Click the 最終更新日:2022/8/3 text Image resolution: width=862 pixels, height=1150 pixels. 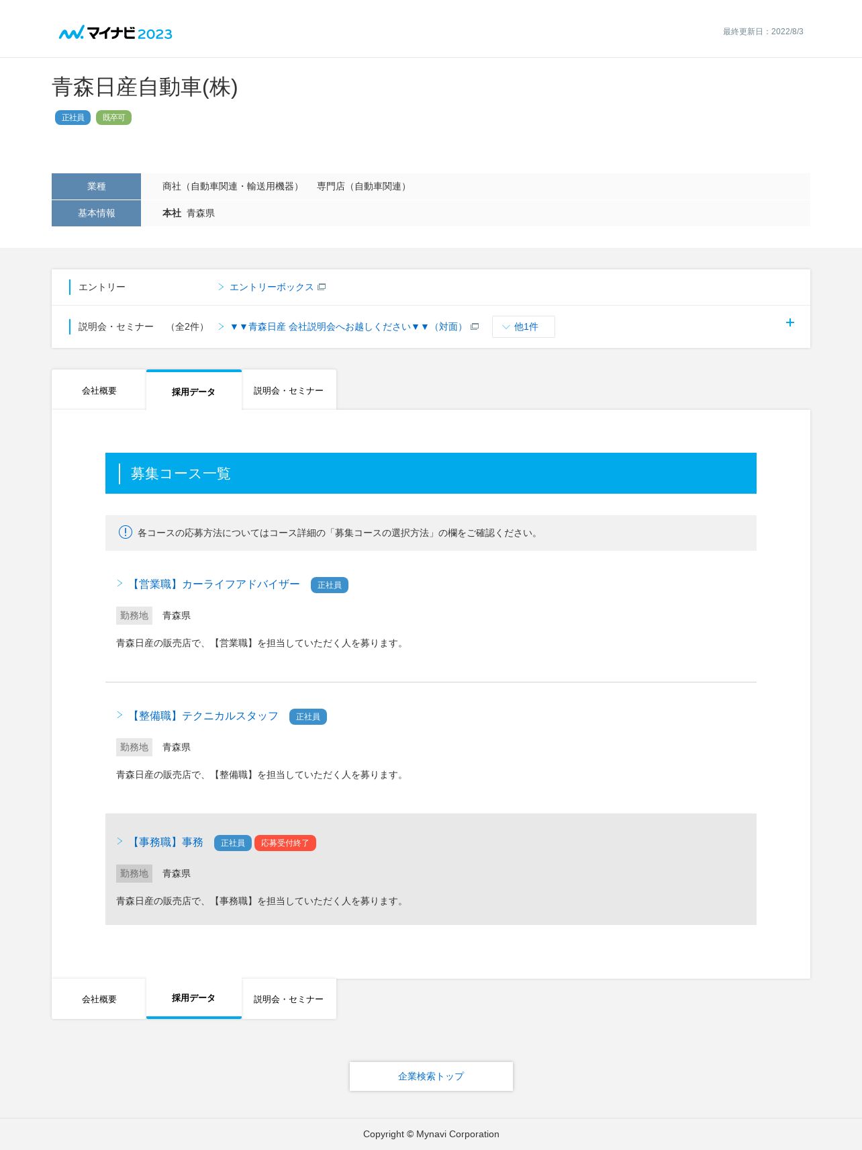763,32
